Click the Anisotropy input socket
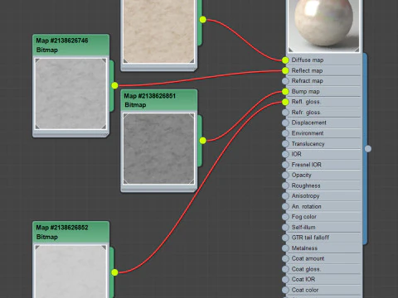 (x=285, y=196)
